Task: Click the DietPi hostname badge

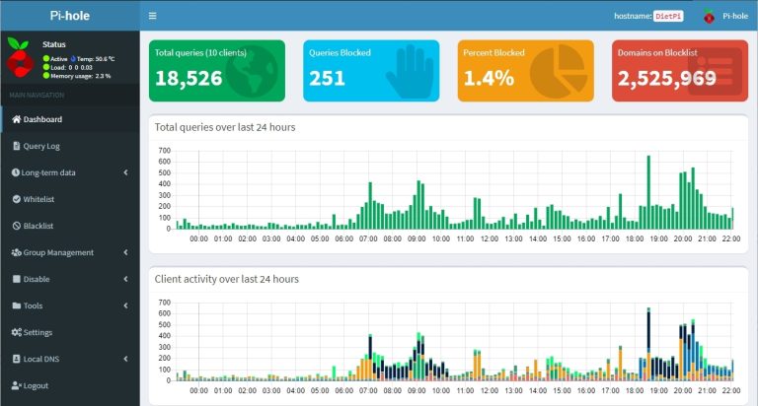Action: [668, 17]
